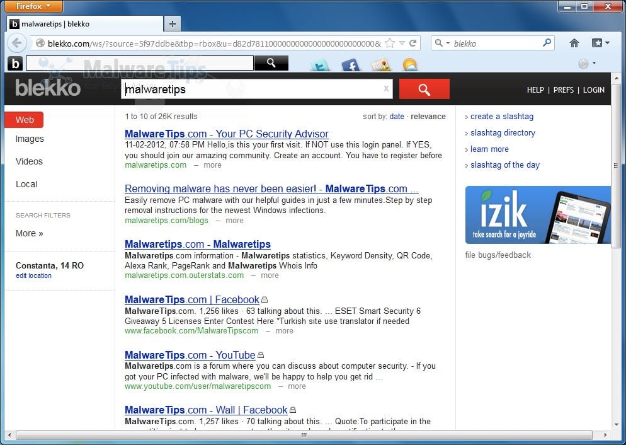Open a new tab with plus button
Image resolution: width=626 pixels, height=445 pixels.
[x=173, y=24]
